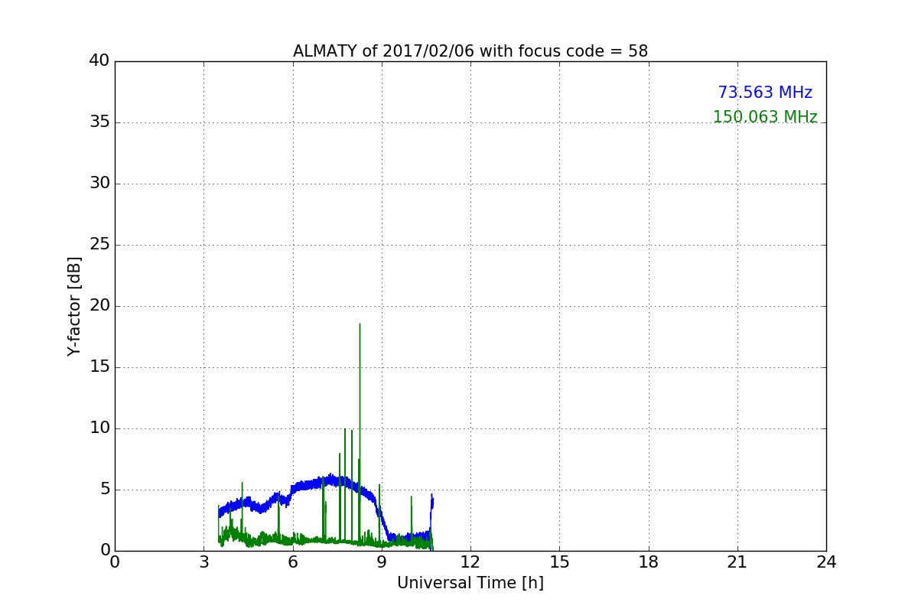Viewport: 918px width, 612px height.
Task: Click the y-axis tick label 5
Action: [105, 490]
